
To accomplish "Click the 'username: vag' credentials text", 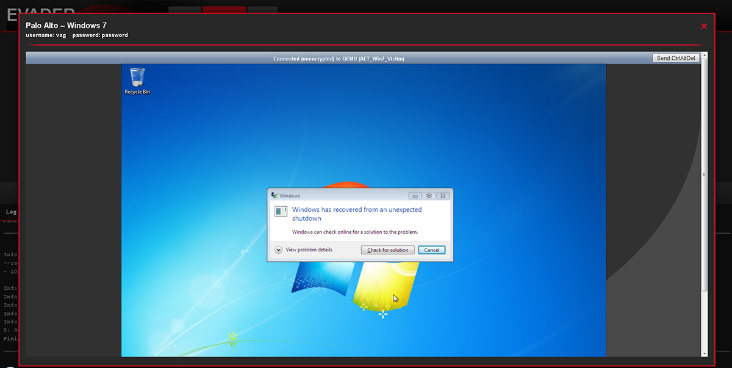I will (46, 35).
